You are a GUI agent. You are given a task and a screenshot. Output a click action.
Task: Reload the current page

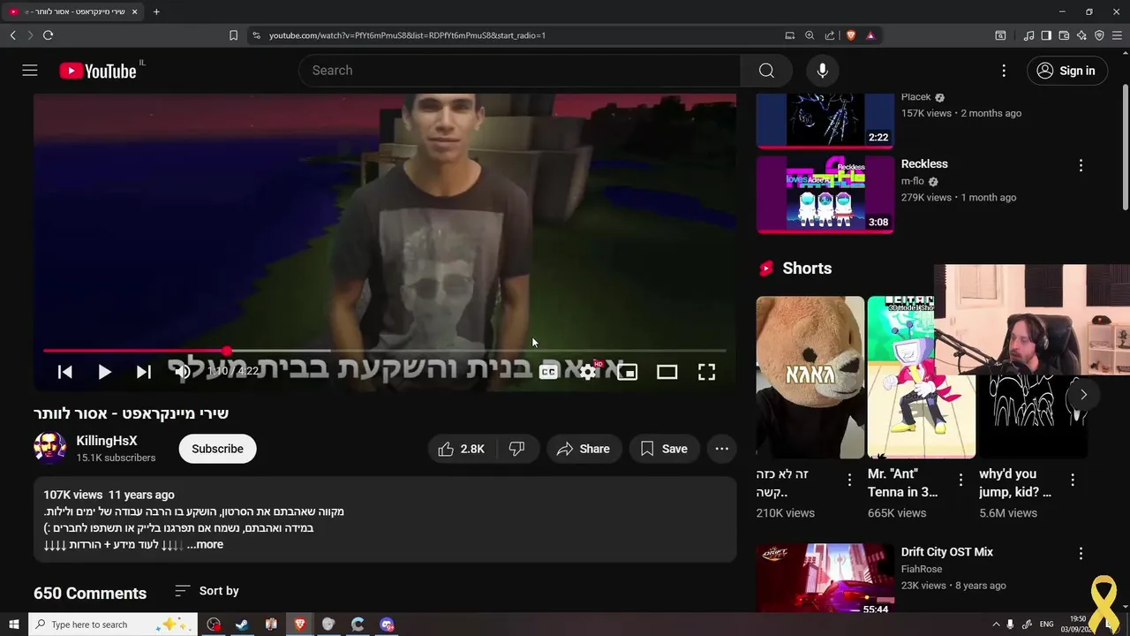pyautogui.click(x=48, y=35)
